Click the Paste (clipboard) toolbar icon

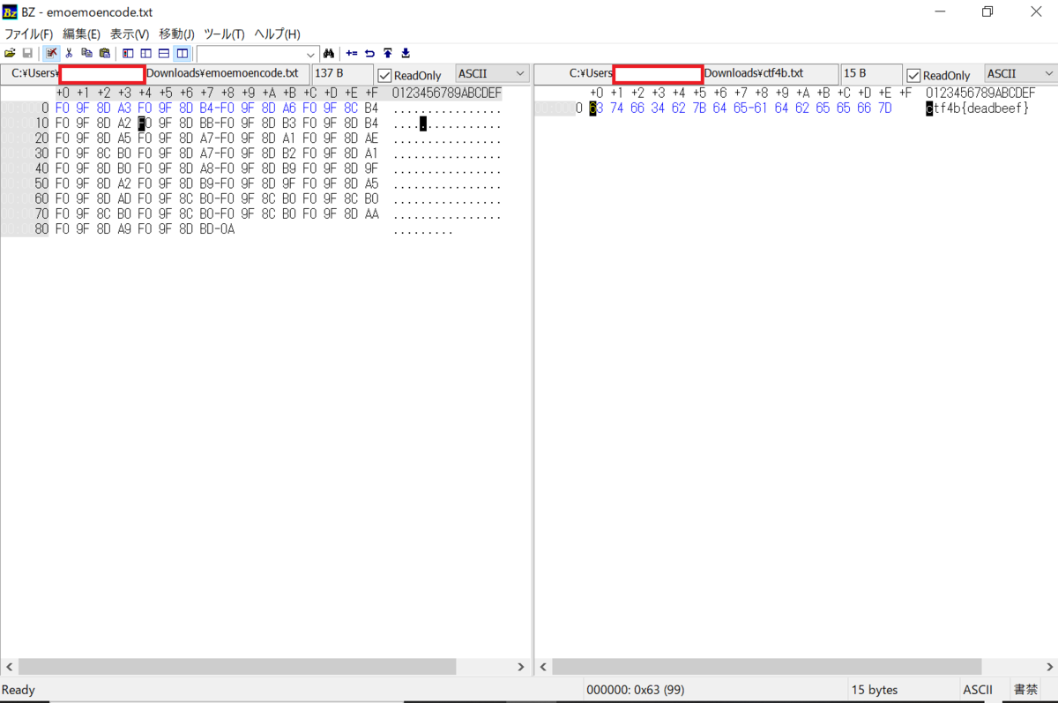(x=105, y=53)
